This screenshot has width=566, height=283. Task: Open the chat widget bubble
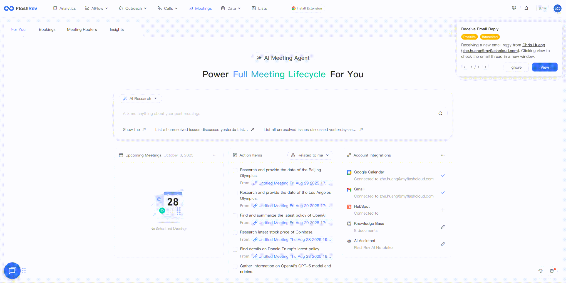tap(12, 270)
